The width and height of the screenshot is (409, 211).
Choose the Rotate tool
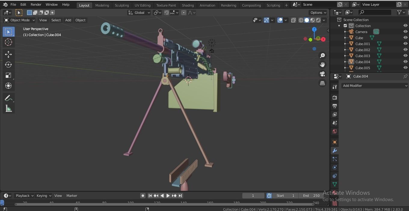point(8,65)
